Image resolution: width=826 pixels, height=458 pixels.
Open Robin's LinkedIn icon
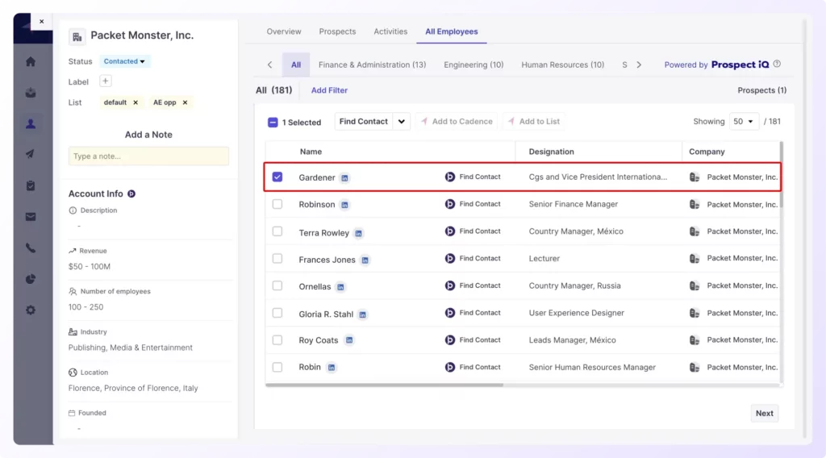click(331, 368)
